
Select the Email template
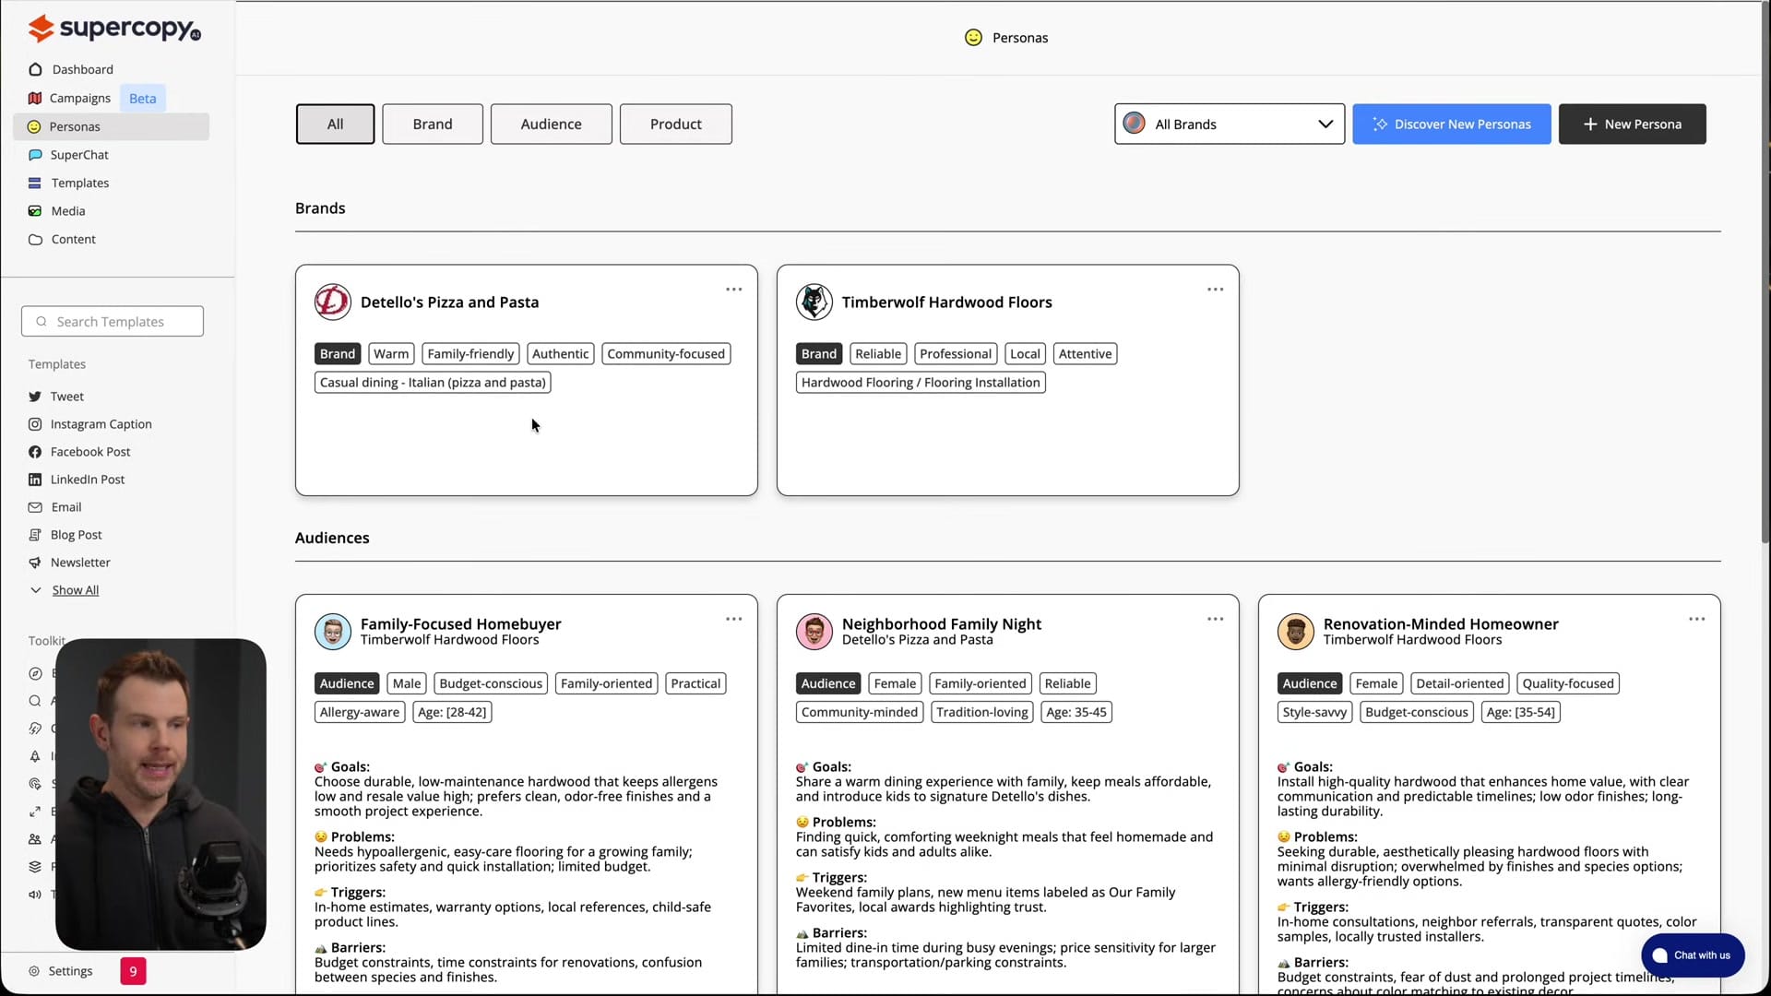[55, 507]
